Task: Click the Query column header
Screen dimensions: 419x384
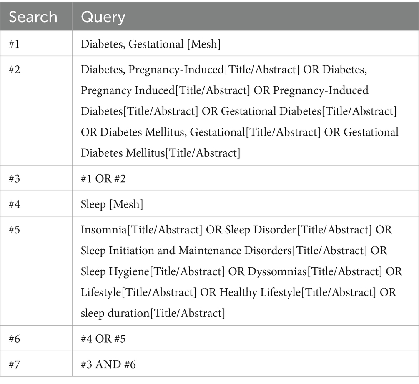Action: (103, 18)
